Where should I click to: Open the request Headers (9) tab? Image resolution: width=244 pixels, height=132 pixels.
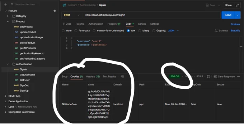pos(114,24)
